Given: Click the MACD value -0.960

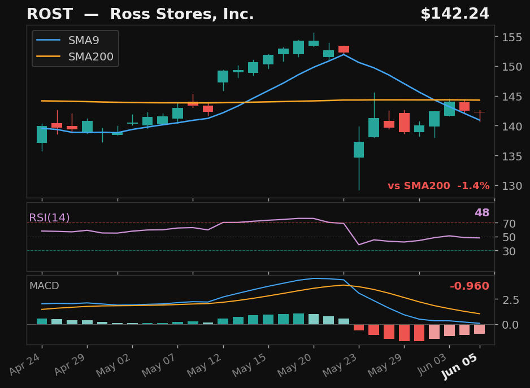Looking at the screenshot, I should point(470,286).
